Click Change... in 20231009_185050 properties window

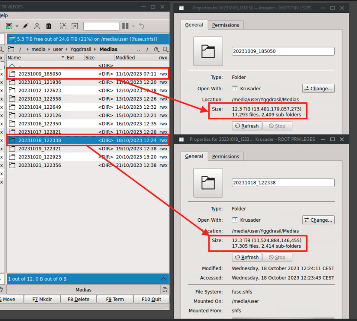[x=318, y=89]
